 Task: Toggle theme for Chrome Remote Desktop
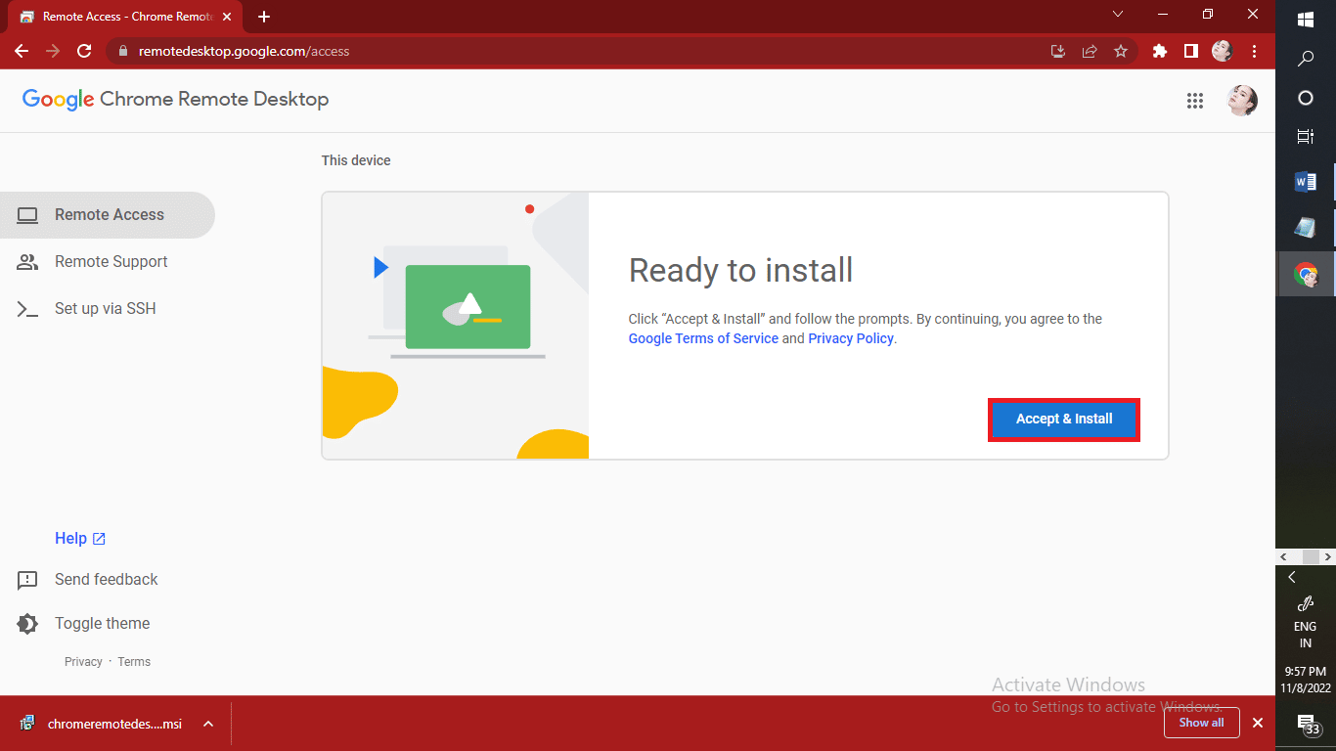pos(102,623)
